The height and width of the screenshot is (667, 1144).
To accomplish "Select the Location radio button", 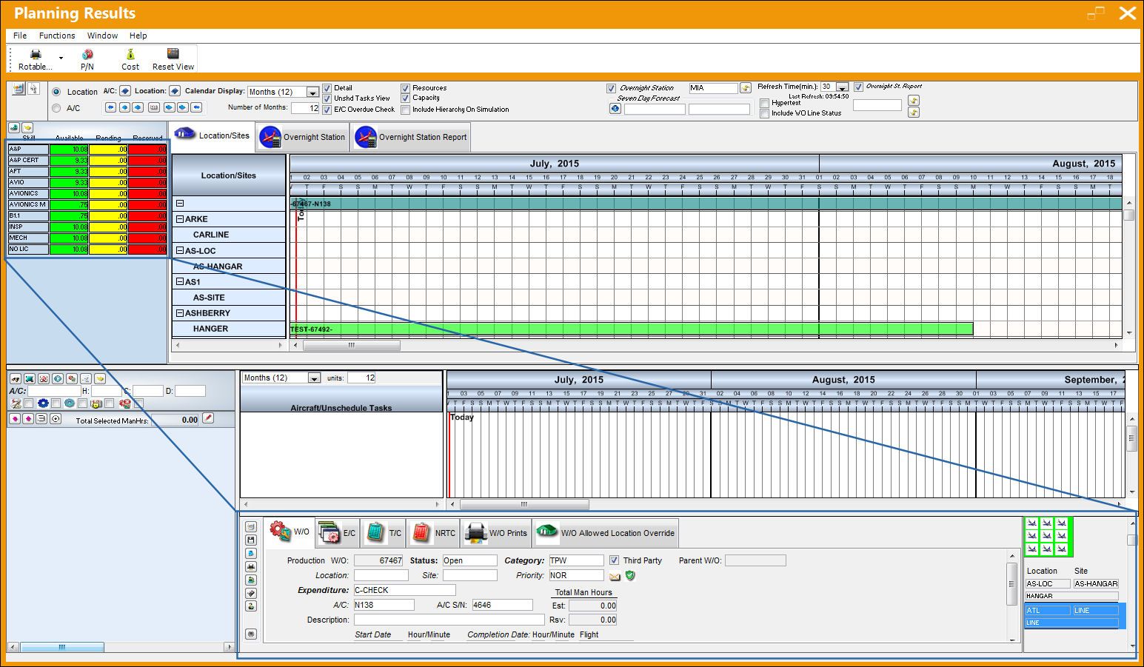I will pos(56,92).
